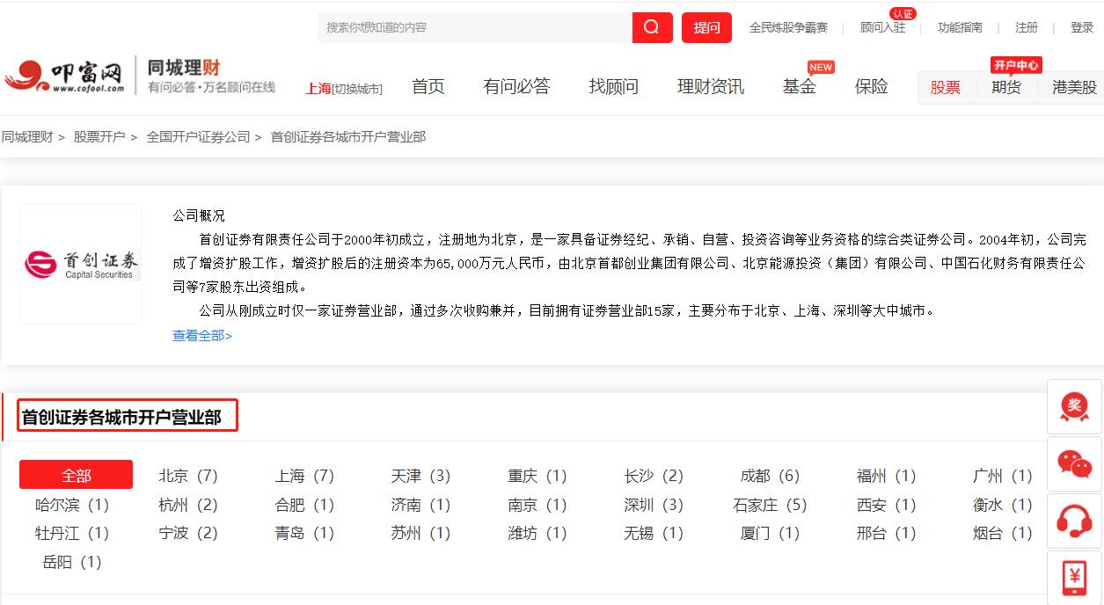Click the NEW badge above 基金
1104x605 pixels.
click(820, 66)
